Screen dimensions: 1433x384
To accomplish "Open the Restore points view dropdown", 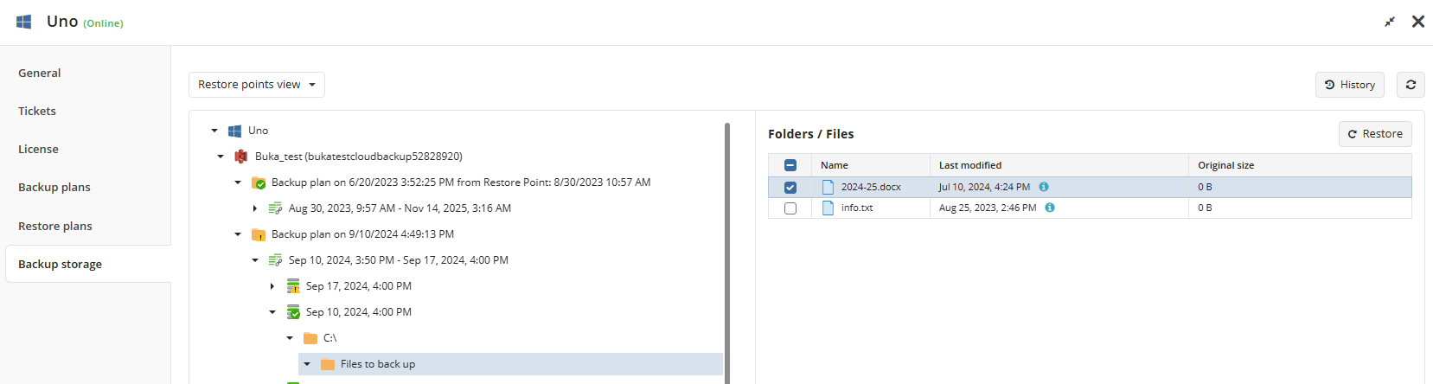I will 257,85.
